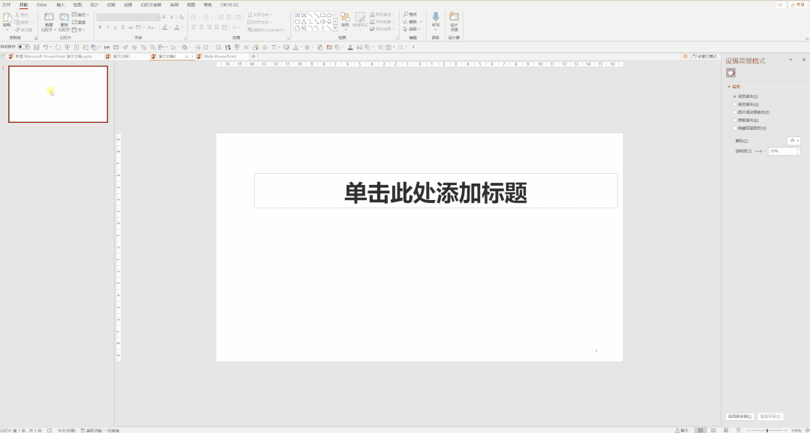The height and width of the screenshot is (433, 810).
Task: Click the increase font size icon
Action: [164, 17]
